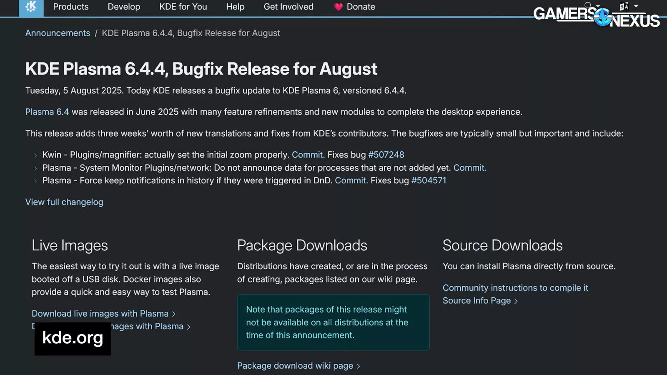Screen dimensions: 667x375
Task: Expand the search dropdown arrow
Action: [598, 6]
